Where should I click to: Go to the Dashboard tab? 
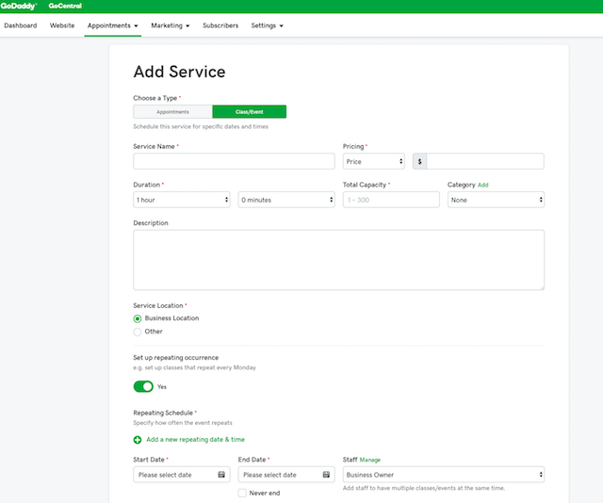coord(21,25)
